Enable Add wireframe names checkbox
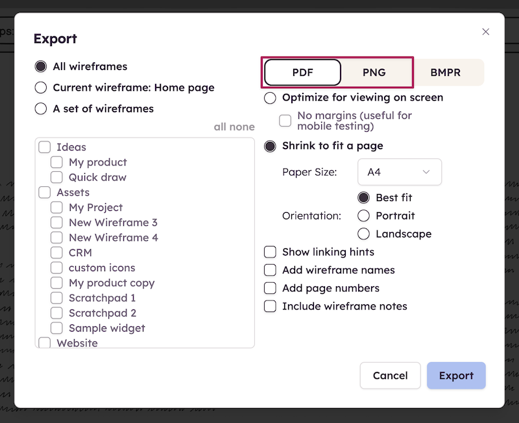Image resolution: width=519 pixels, height=423 pixels. (x=271, y=270)
